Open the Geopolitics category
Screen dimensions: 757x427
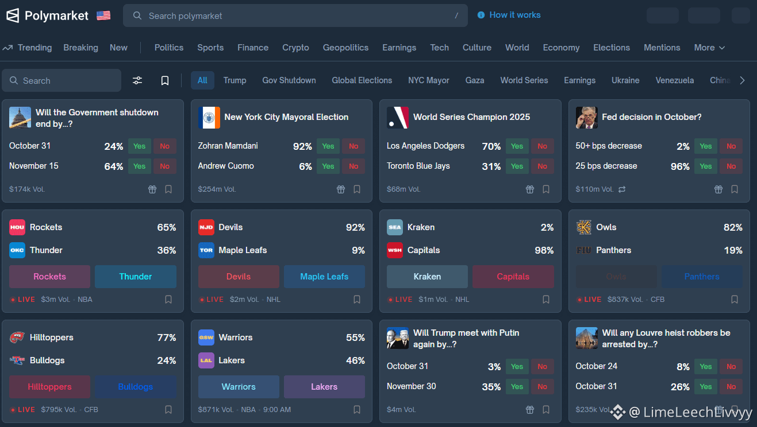click(x=345, y=48)
